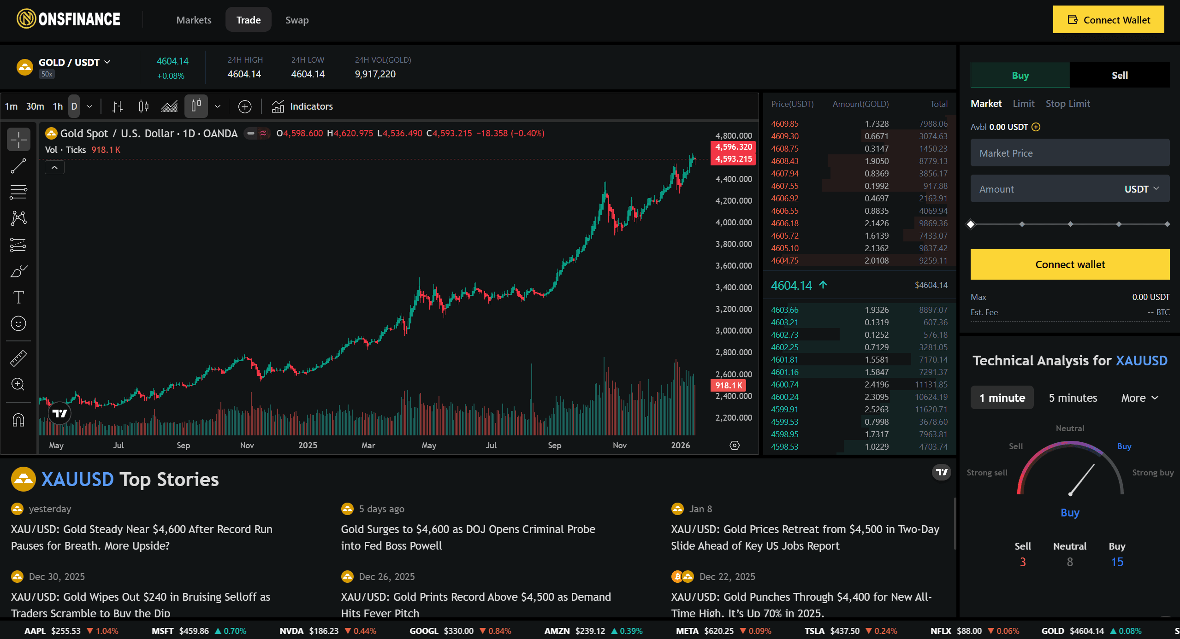Image resolution: width=1180 pixels, height=639 pixels.
Task: Open the Indicators menu
Action: (302, 106)
